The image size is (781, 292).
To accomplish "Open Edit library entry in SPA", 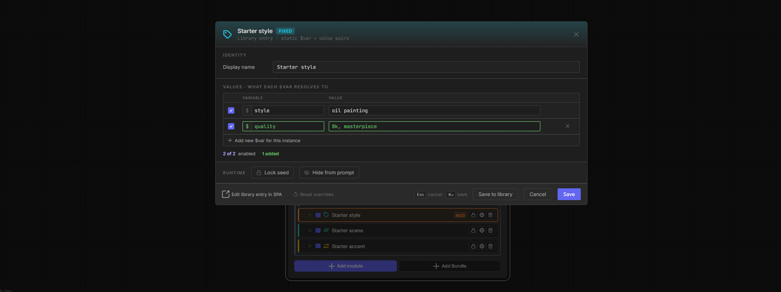I will pos(252,194).
